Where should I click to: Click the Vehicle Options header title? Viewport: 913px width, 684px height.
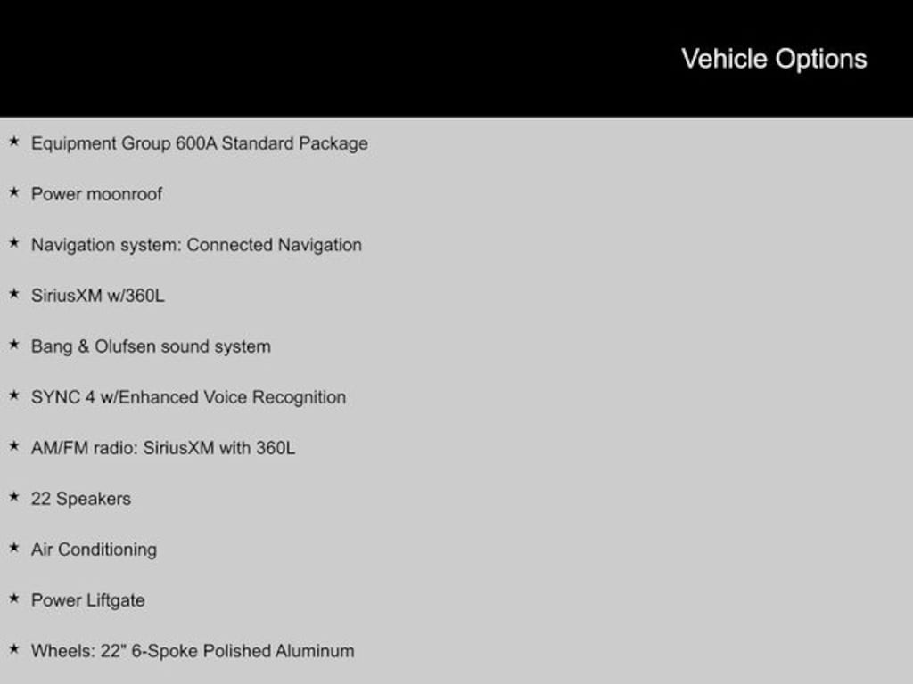(774, 59)
